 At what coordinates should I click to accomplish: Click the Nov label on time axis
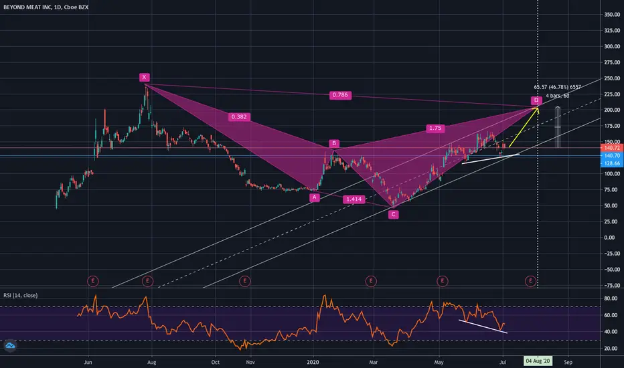[250, 362]
